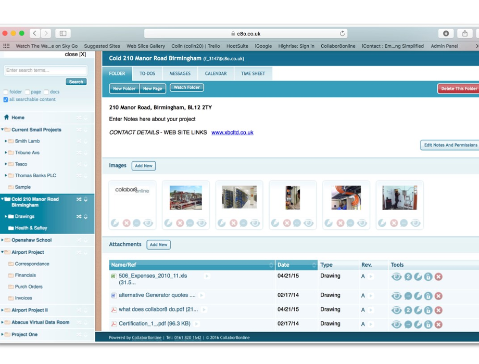Toggle eye icon under collabor8online logo image
Image resolution: width=479 pixels, height=364 pixels.
point(148,223)
